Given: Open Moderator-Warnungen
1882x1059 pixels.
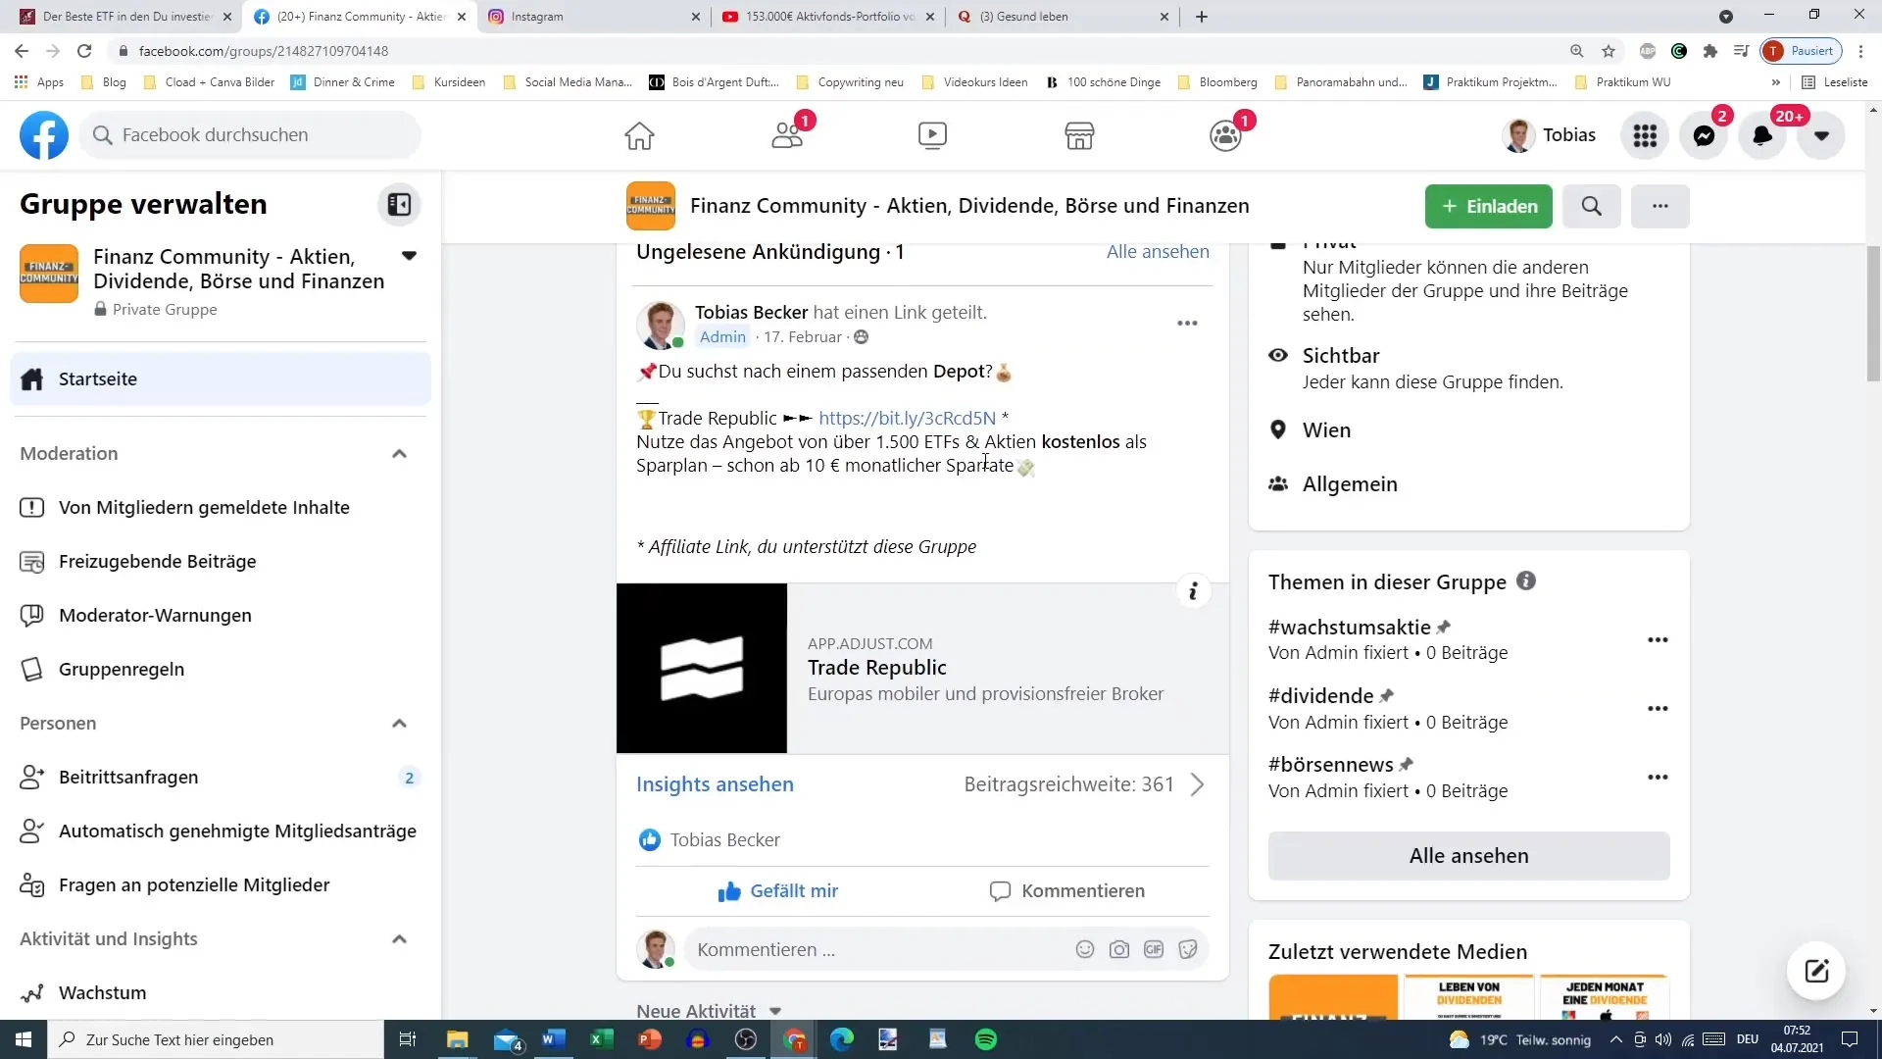Looking at the screenshot, I should pyautogui.click(x=221, y=615).
